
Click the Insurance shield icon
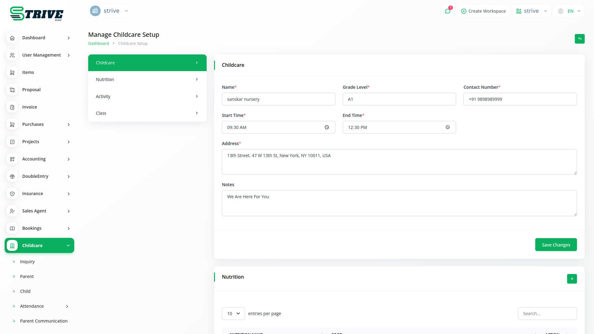12,194
